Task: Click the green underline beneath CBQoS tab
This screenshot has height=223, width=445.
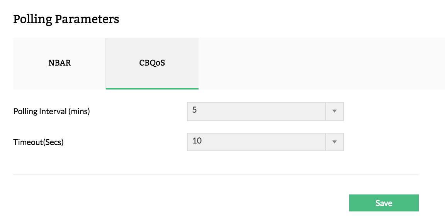Action: pos(152,88)
